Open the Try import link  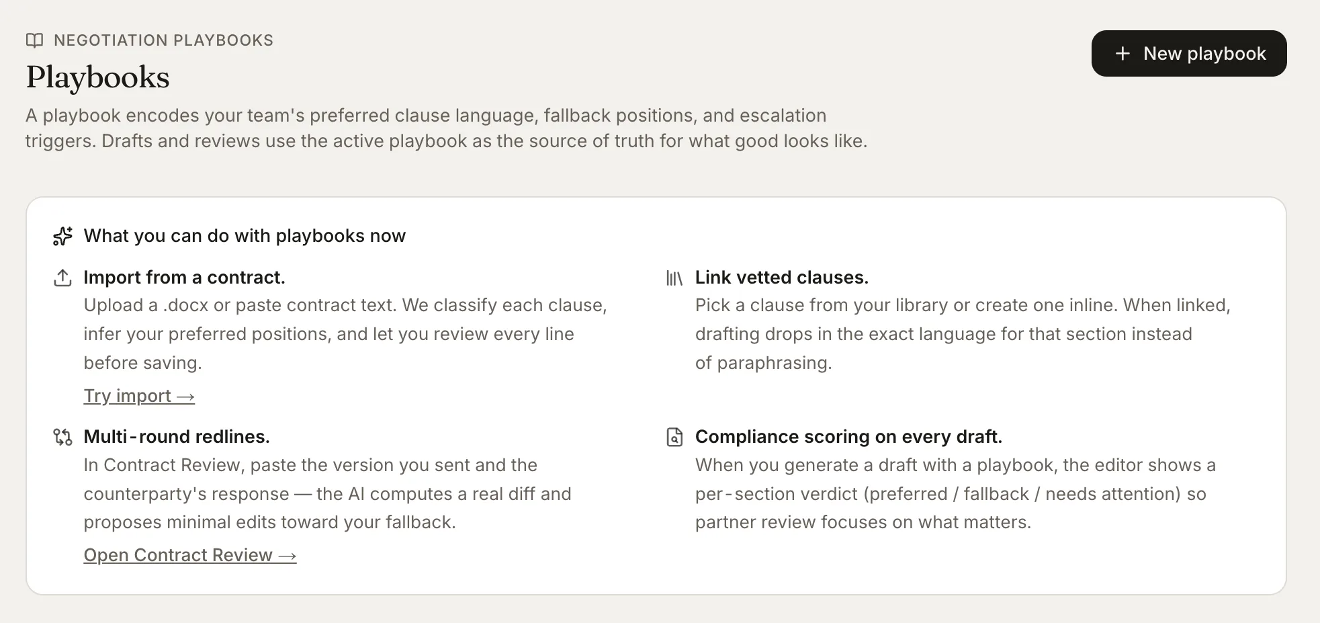tap(139, 396)
